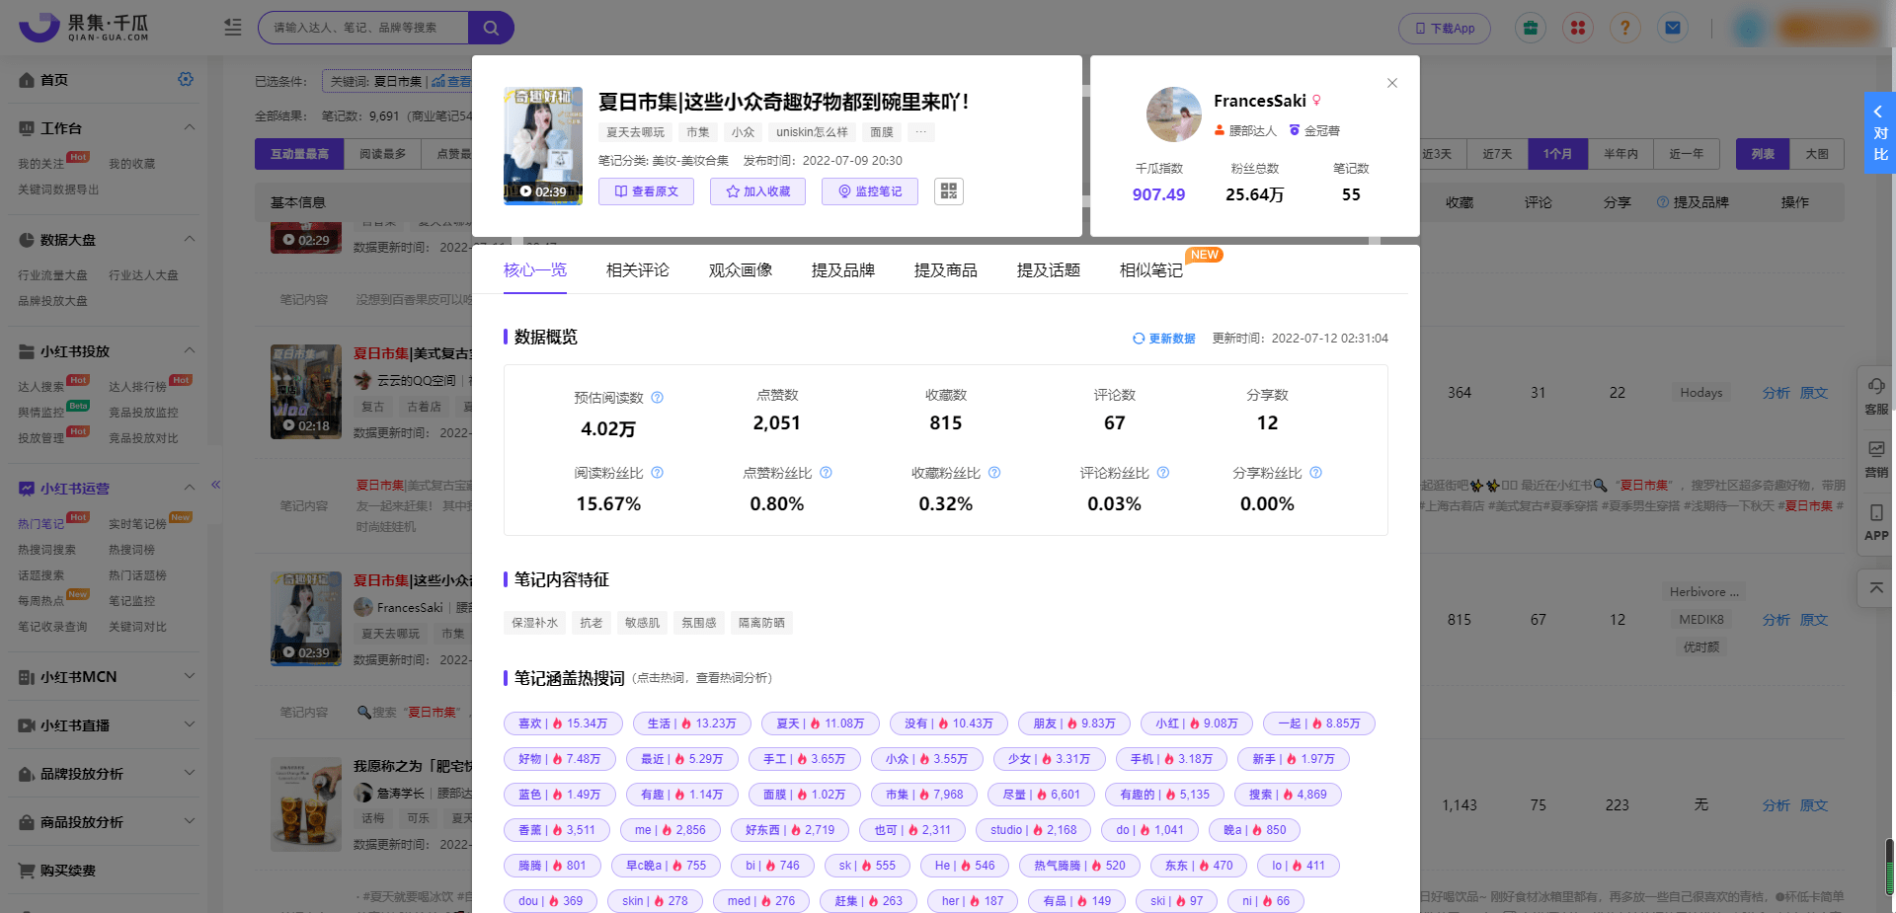Switch to 提及品牌 tab
Viewport: 1896px width, 913px height.
pos(842,270)
